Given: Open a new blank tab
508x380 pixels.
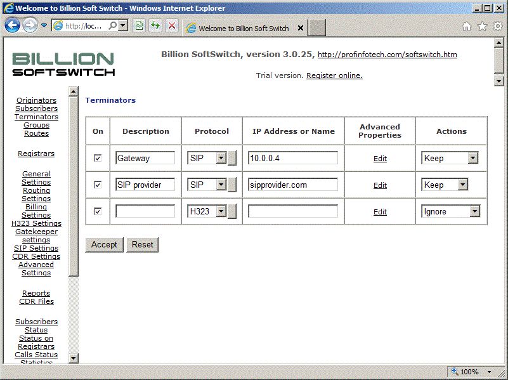Looking at the screenshot, I should (316, 28).
